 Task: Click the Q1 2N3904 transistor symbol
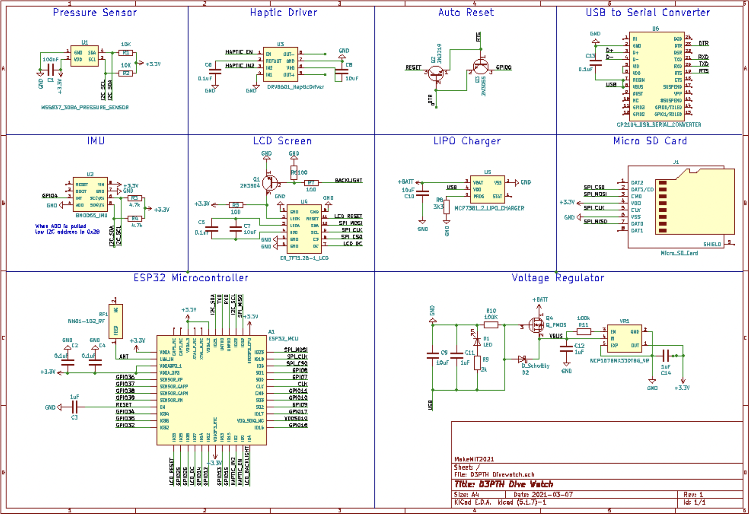pos(269,183)
